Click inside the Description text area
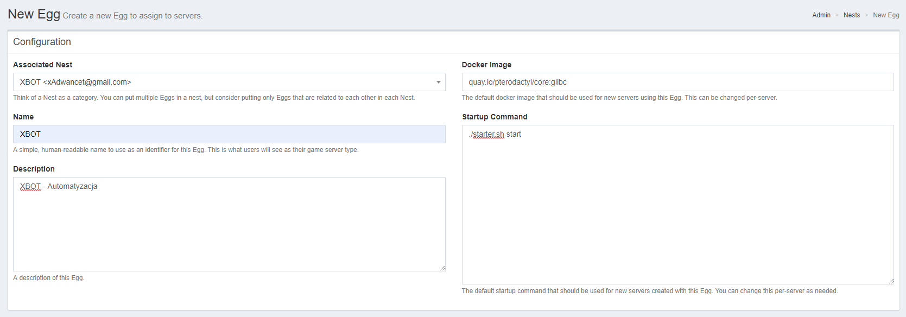 click(228, 228)
